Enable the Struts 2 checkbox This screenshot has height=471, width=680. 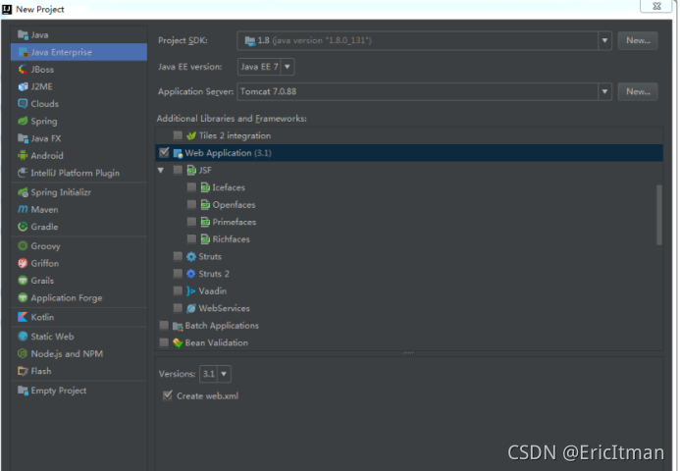click(178, 273)
